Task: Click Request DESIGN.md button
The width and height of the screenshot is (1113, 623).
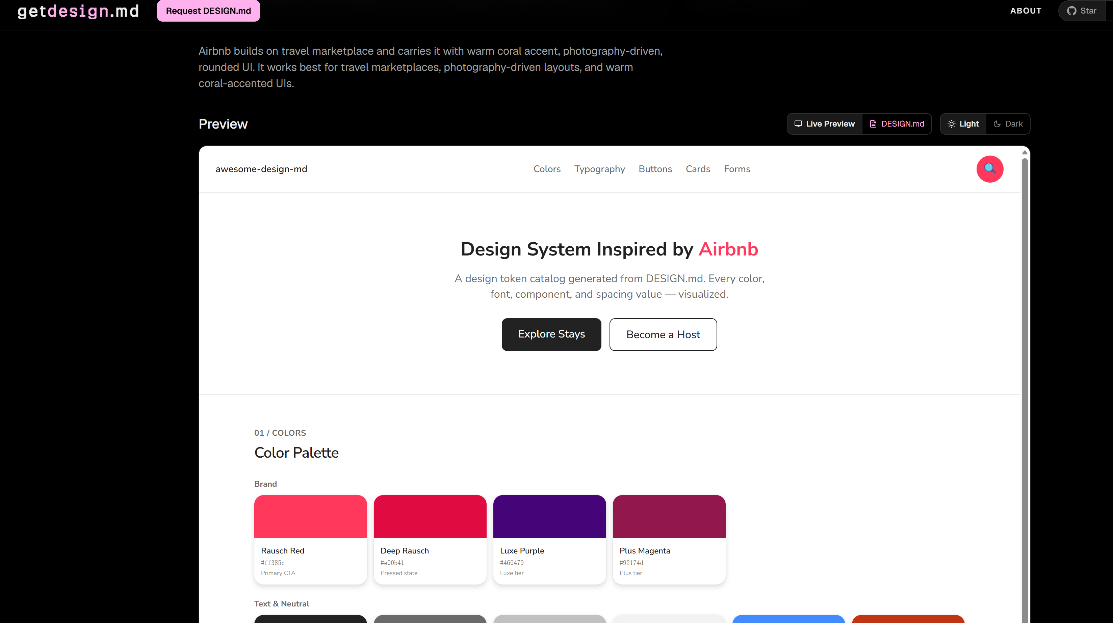Action: click(x=208, y=11)
